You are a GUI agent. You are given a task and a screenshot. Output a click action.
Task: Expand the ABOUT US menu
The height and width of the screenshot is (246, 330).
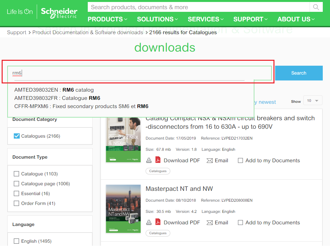[296, 19]
